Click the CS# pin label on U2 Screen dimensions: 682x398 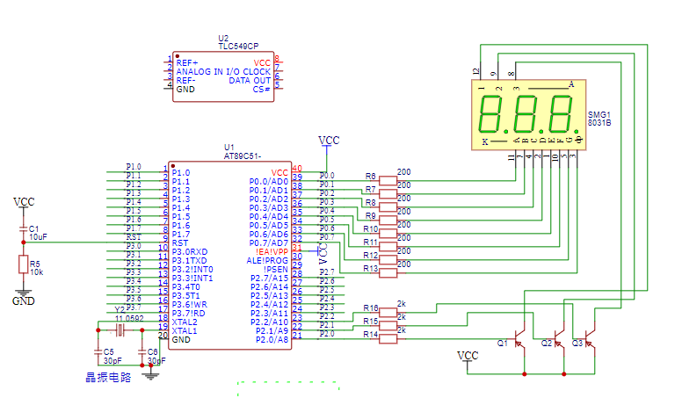pyautogui.click(x=261, y=89)
